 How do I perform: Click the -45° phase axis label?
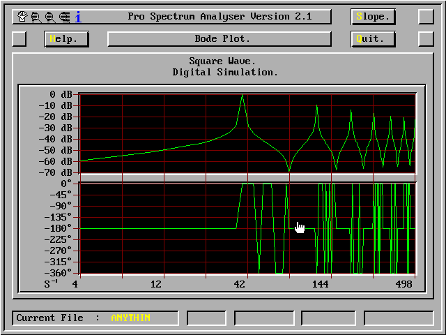(x=61, y=195)
